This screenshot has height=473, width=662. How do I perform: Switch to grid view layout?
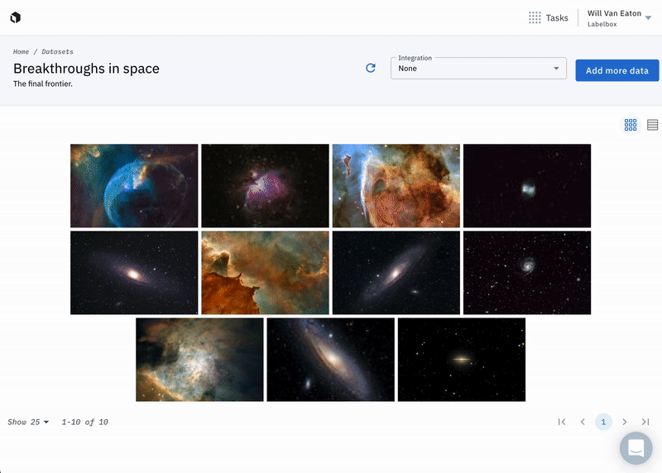click(631, 125)
